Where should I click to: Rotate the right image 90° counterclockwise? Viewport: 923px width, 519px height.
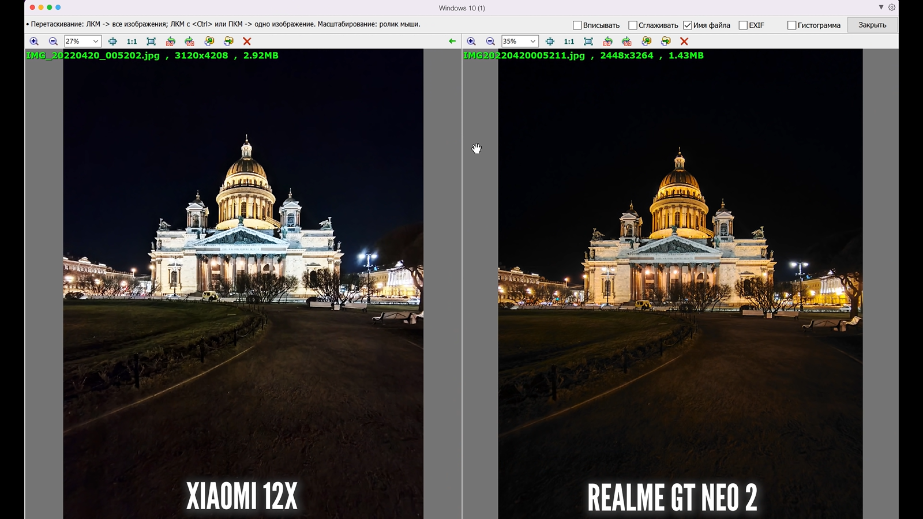[x=607, y=42]
